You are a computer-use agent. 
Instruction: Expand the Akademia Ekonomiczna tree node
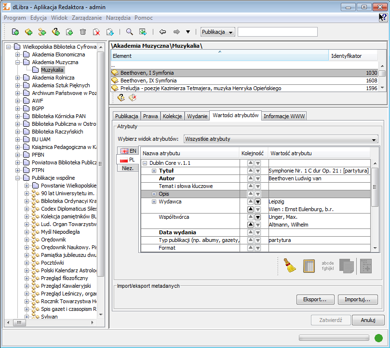coord(17,55)
